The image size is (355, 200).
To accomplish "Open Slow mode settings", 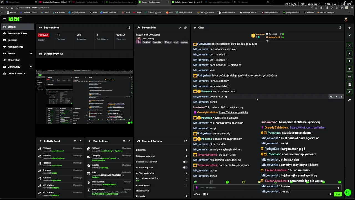I will (162, 150).
